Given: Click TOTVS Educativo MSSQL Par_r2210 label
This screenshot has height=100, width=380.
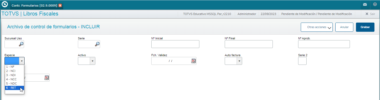Looking at the screenshot, I should click(x=207, y=14).
